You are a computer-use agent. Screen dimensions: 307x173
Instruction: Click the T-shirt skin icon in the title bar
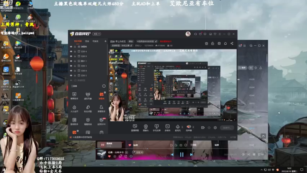(215, 34)
